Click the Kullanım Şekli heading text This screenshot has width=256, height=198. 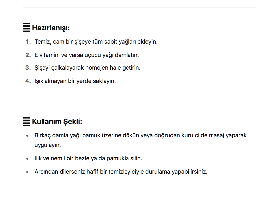tap(57, 122)
